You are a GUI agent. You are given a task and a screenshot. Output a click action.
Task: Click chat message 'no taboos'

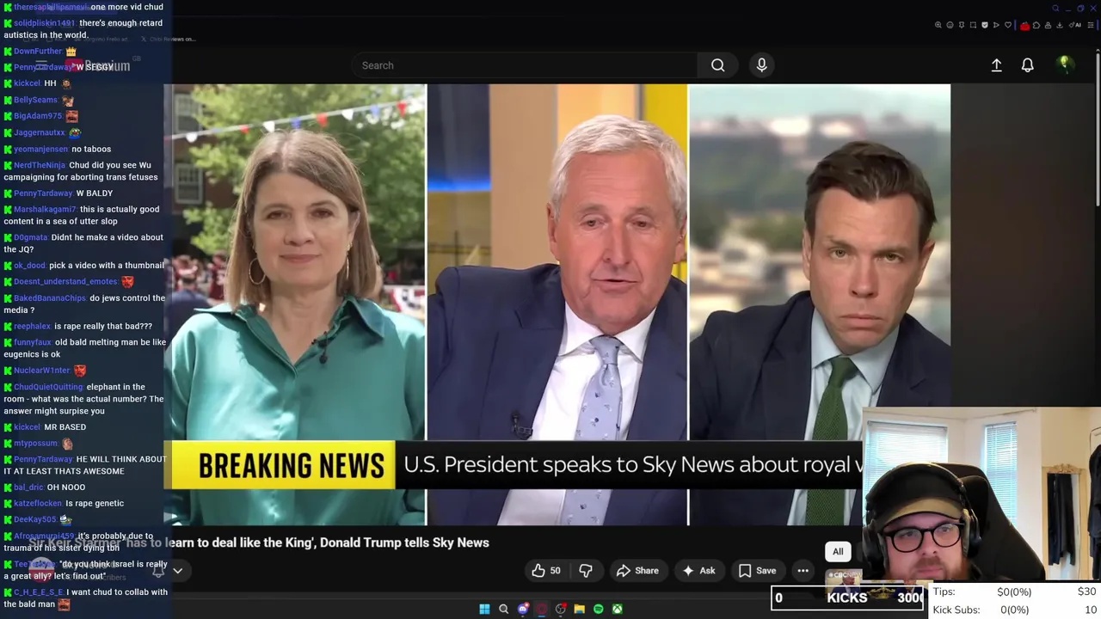coord(91,150)
